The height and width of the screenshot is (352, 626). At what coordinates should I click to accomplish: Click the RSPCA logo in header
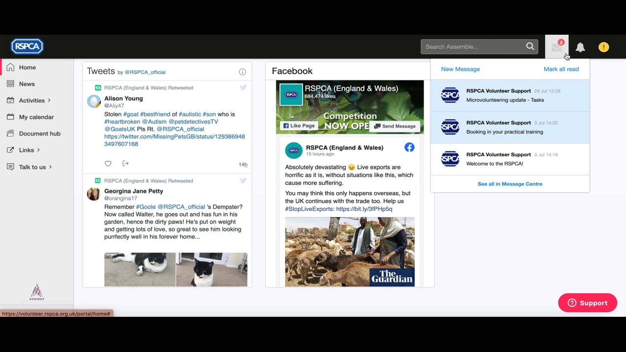pyautogui.click(x=27, y=46)
